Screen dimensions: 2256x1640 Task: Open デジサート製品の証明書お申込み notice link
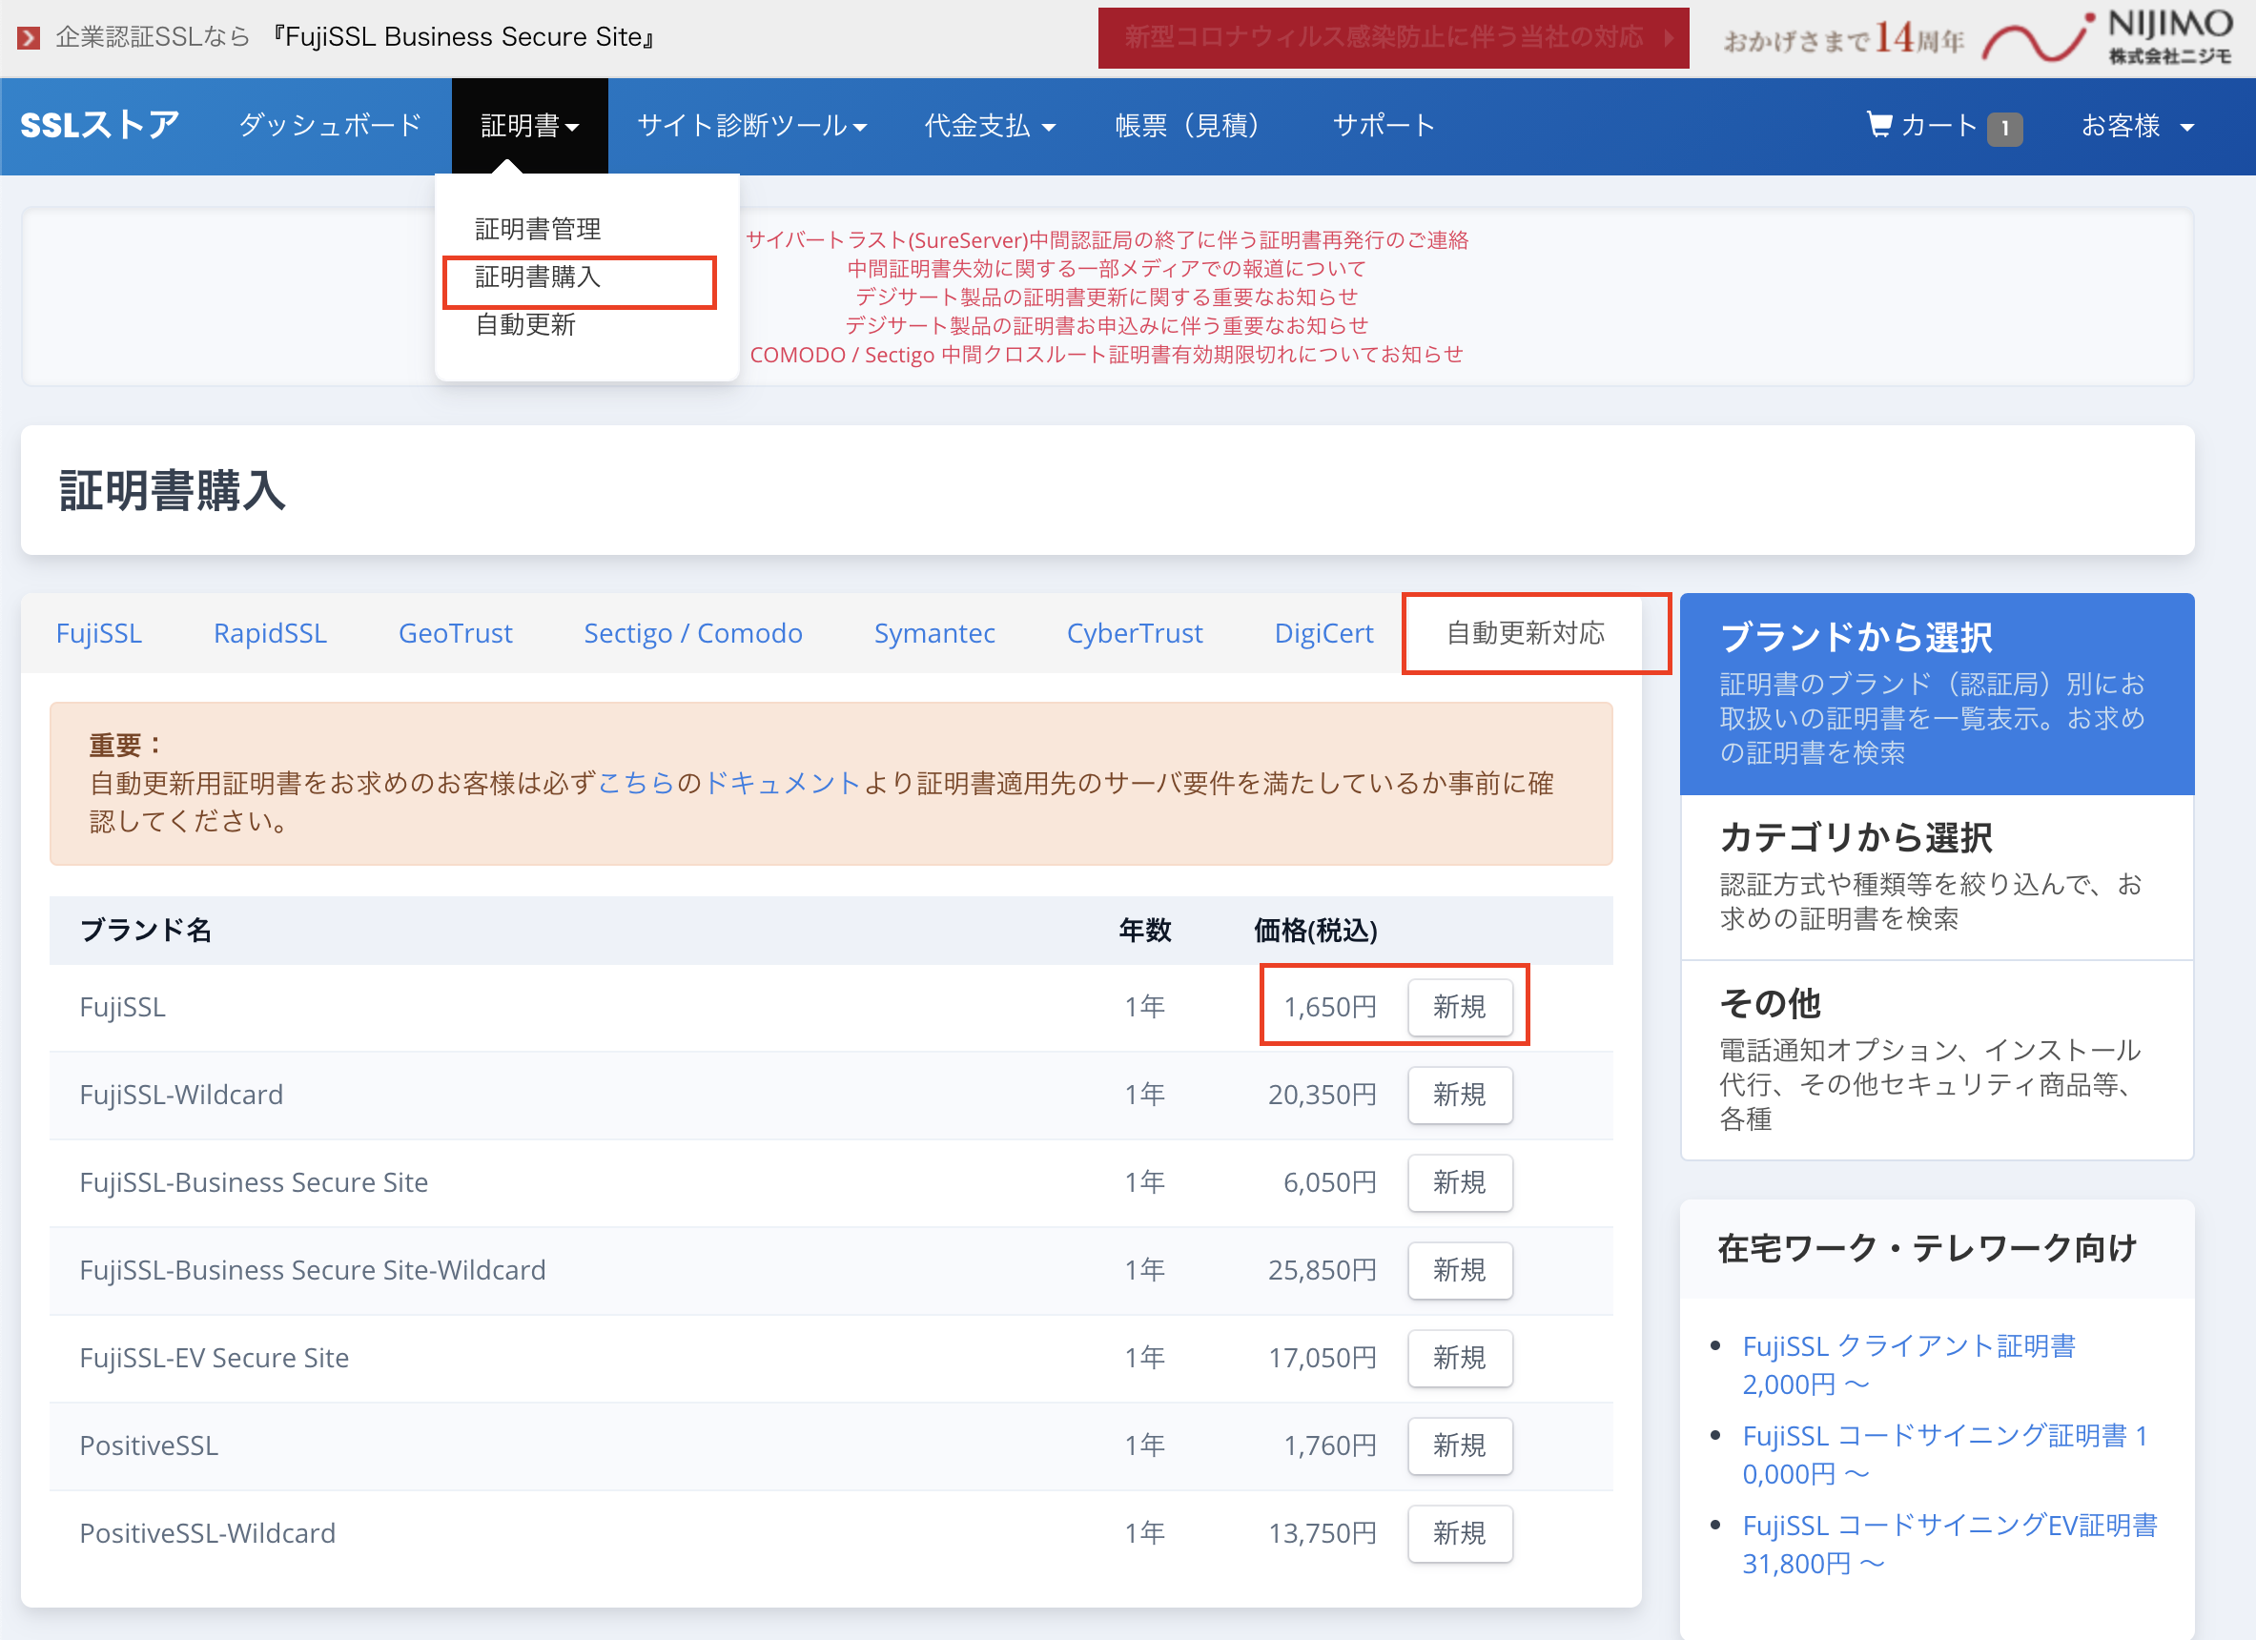tap(1107, 325)
